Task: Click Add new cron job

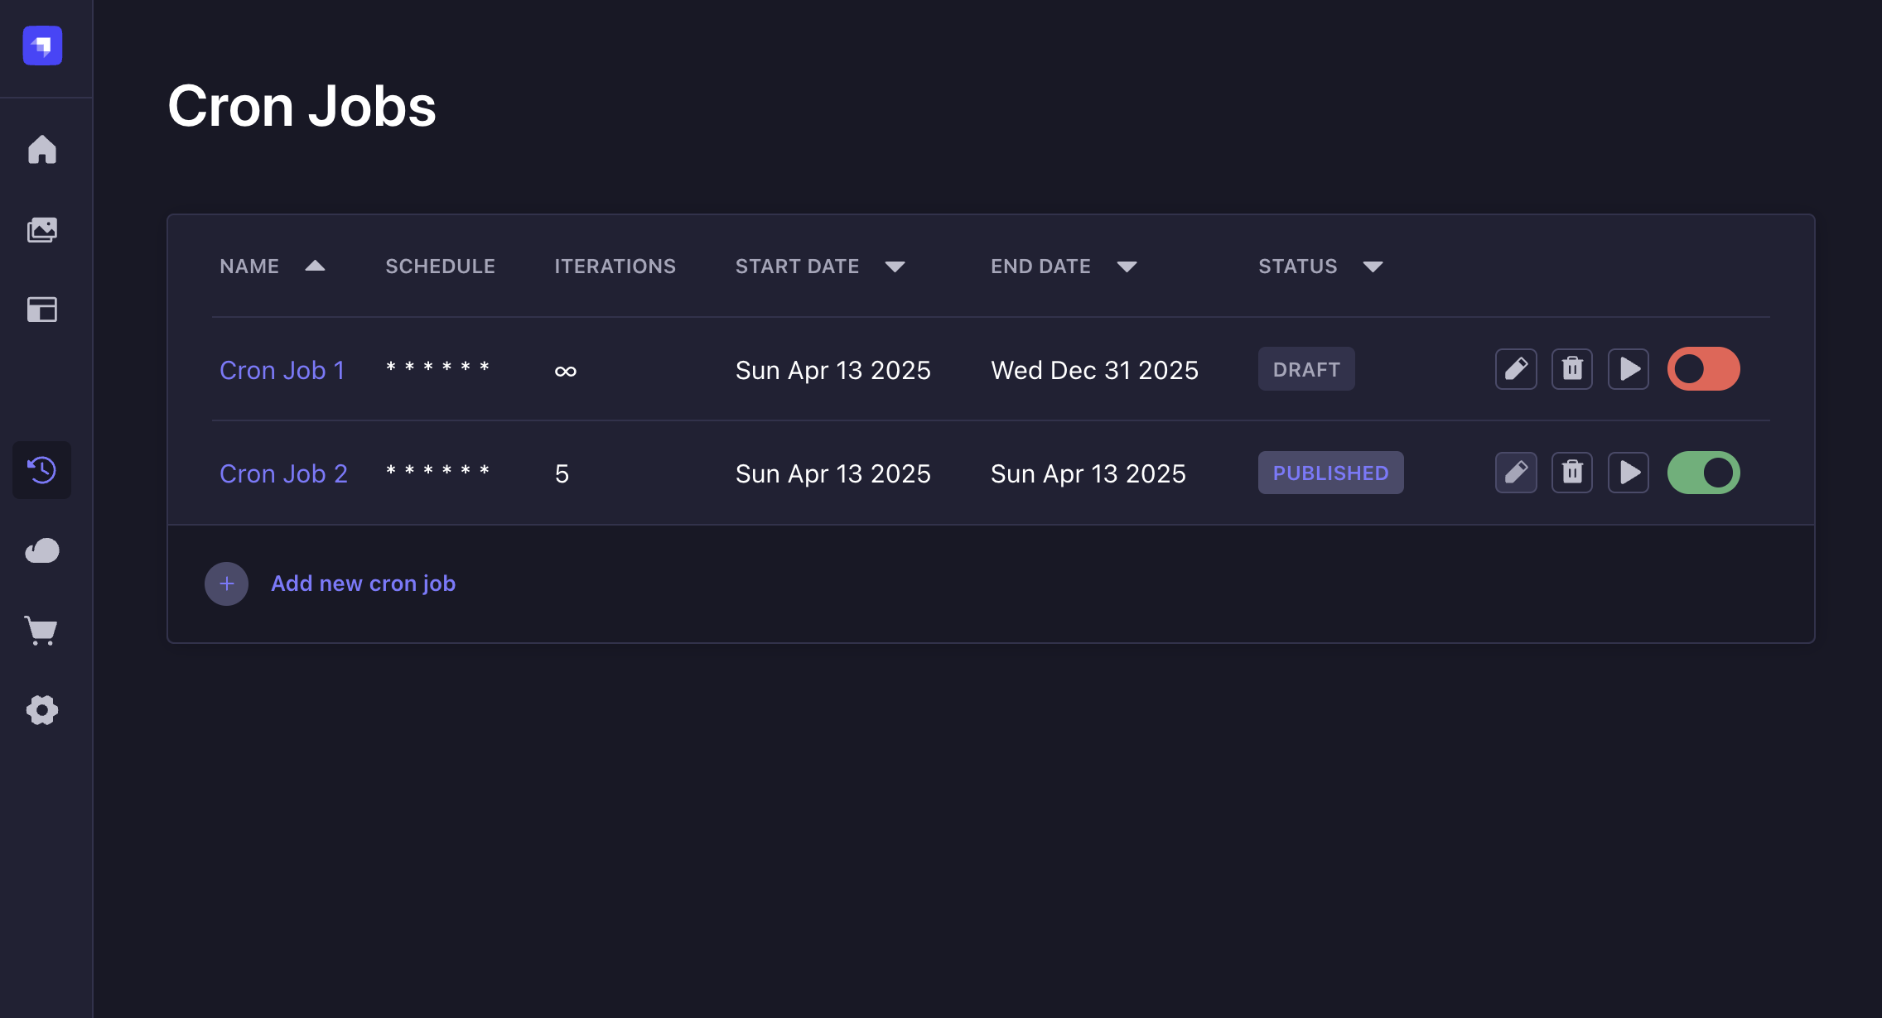Action: coord(363,583)
